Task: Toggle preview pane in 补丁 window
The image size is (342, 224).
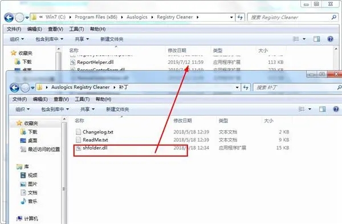Action: pos(323,109)
